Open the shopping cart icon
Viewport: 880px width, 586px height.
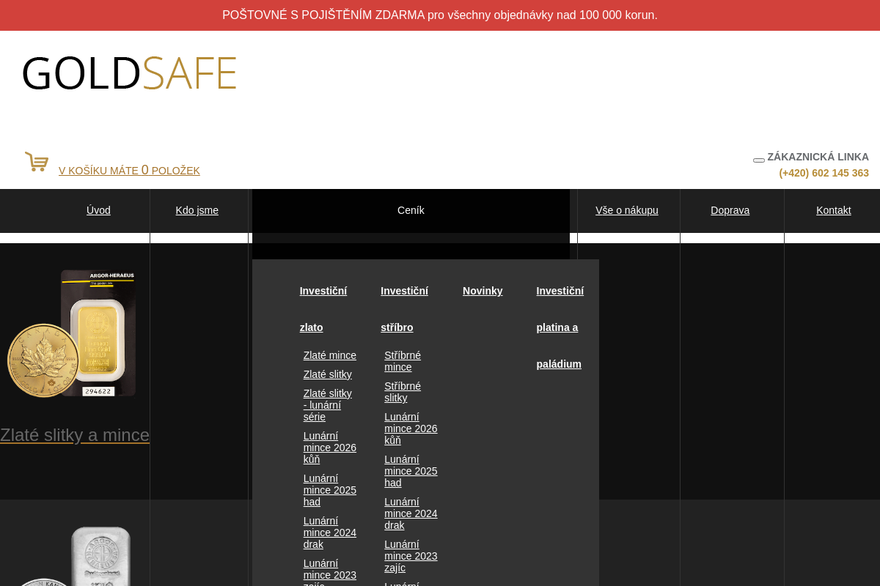click(37, 162)
